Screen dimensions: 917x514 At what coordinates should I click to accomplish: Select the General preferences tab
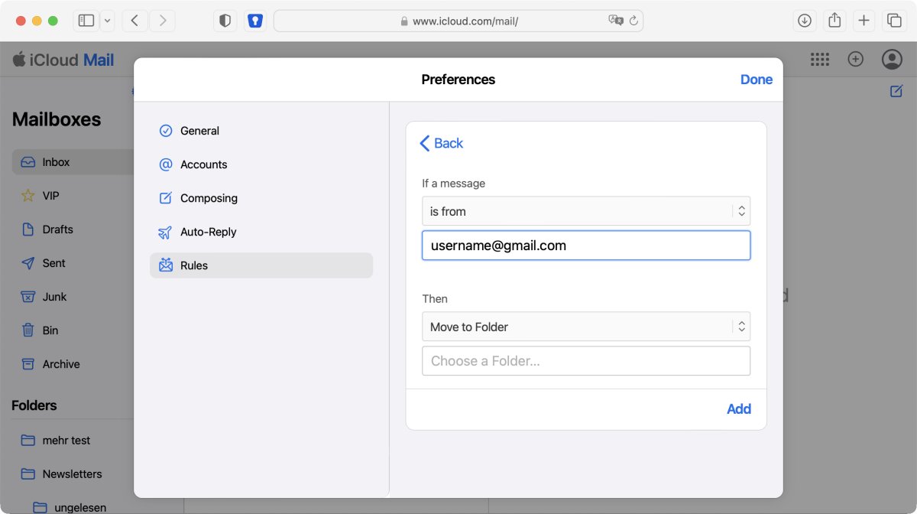click(x=199, y=131)
